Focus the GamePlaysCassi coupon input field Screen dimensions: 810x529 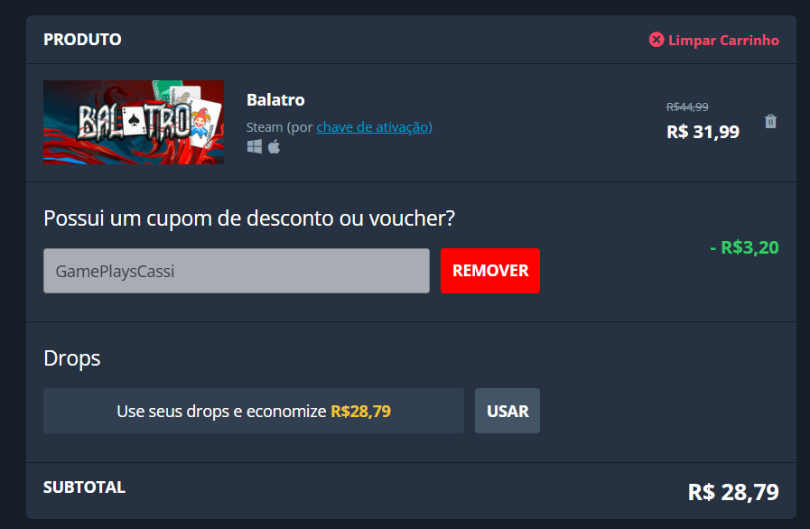[237, 271]
